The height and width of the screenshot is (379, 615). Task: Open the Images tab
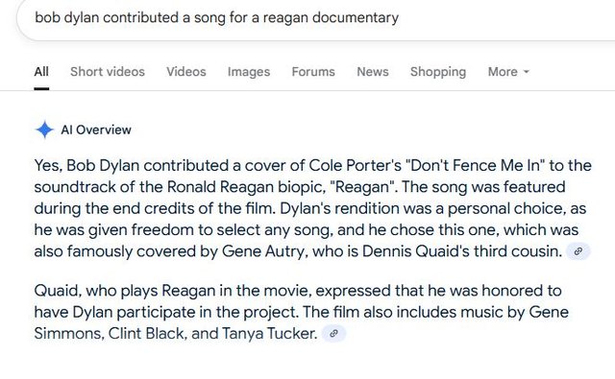[x=249, y=72]
